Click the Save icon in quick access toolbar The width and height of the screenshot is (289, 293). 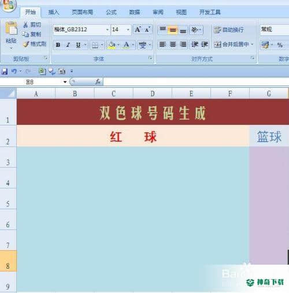tap(5, 72)
